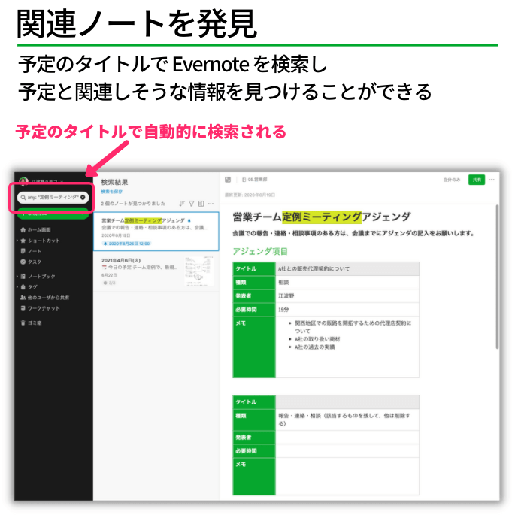Open the filter icon in the search results
This screenshot has height=515, width=515.
tap(192, 204)
